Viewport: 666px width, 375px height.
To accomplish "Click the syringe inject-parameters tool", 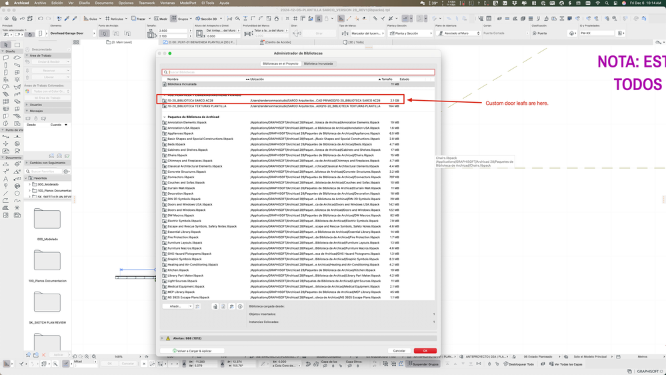I will [x=75, y=19].
